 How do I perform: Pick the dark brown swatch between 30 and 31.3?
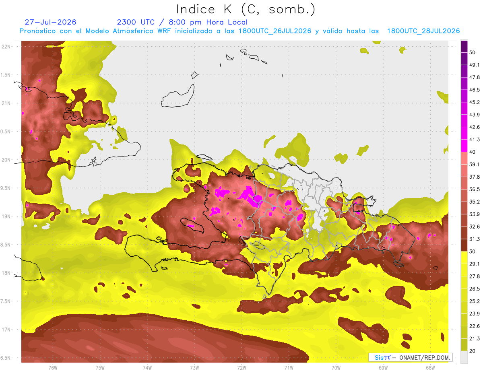(464, 245)
